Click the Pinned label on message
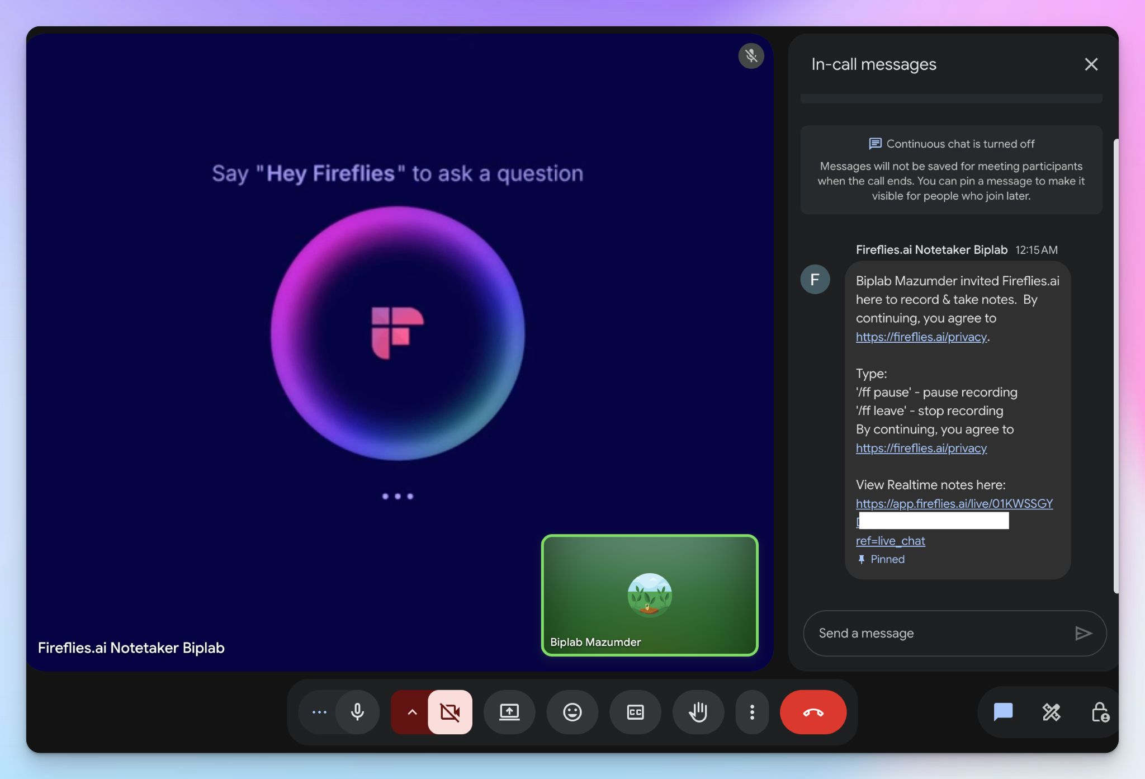Image resolution: width=1145 pixels, height=779 pixels. 881,559
